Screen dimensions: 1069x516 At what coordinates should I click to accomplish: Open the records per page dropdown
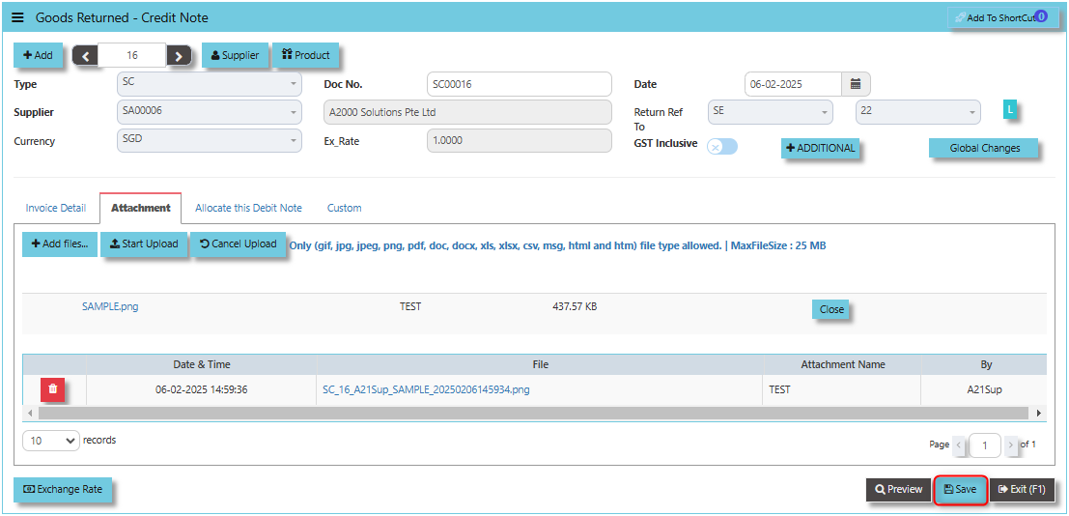[51, 441]
